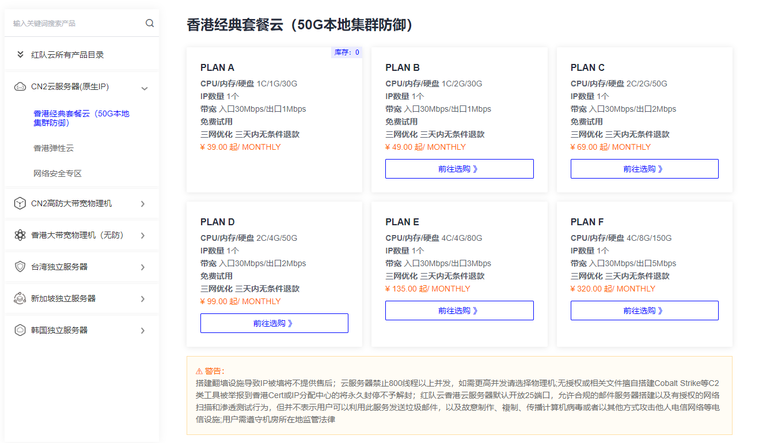This screenshot has width=774, height=443.
Task: Expand 韩国独立服务器 with its arrow
Action: 143,331
